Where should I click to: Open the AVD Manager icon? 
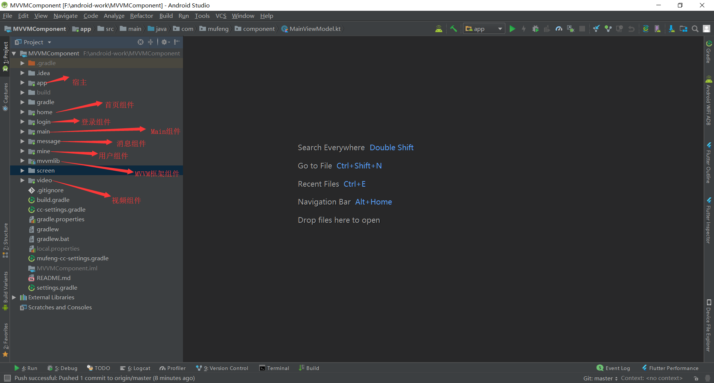(657, 29)
